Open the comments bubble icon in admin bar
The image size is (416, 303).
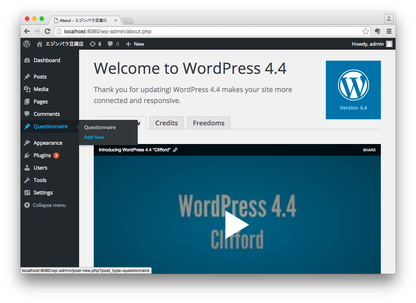(110, 44)
